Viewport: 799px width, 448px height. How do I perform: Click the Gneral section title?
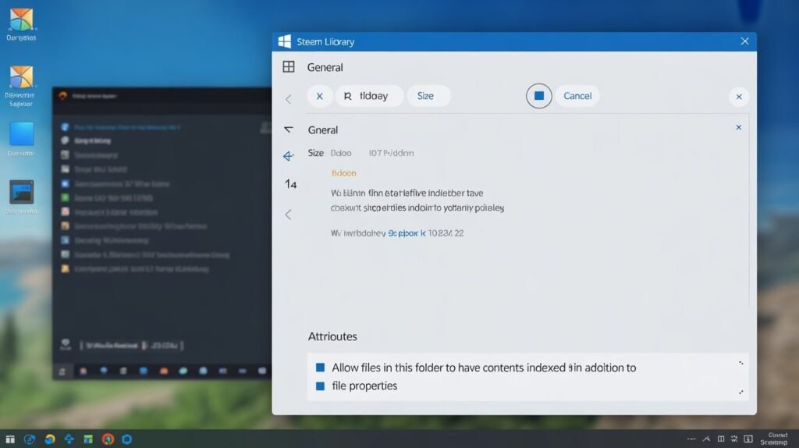point(322,130)
